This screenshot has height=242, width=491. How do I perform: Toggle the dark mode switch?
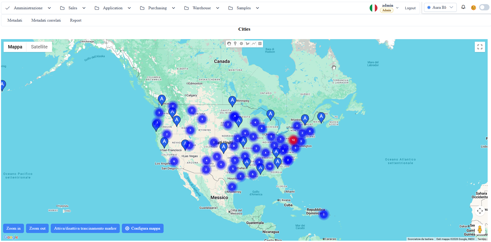tap(484, 7)
